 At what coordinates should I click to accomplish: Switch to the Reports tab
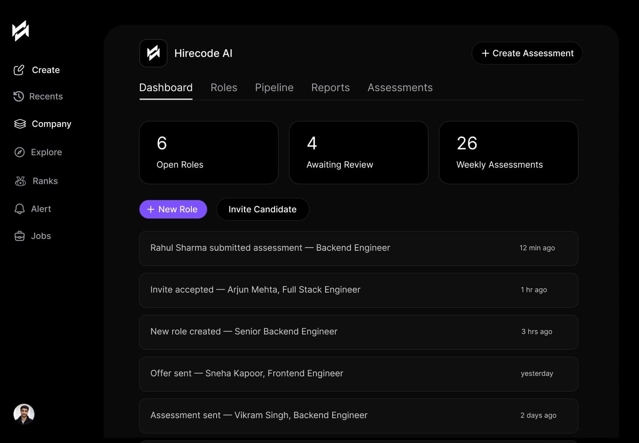[330, 88]
